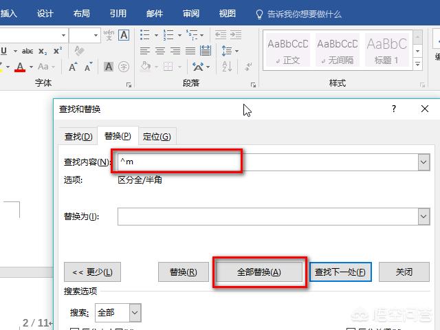
Task: Open the 设计 ribbon tab
Action: tap(45, 14)
